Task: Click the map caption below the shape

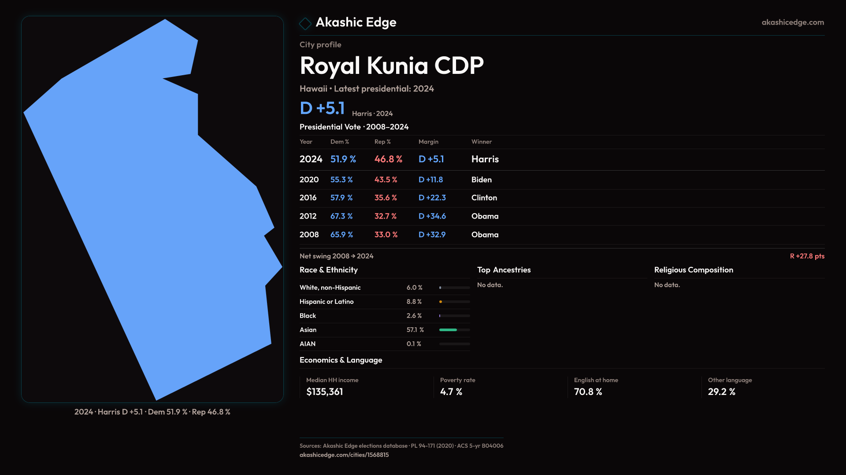Action: [152, 412]
